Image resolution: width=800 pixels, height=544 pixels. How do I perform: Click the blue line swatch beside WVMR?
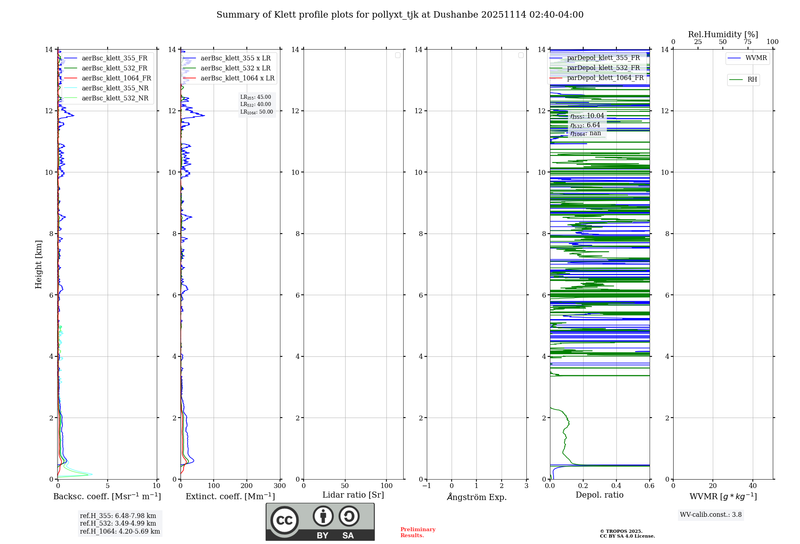[734, 58]
